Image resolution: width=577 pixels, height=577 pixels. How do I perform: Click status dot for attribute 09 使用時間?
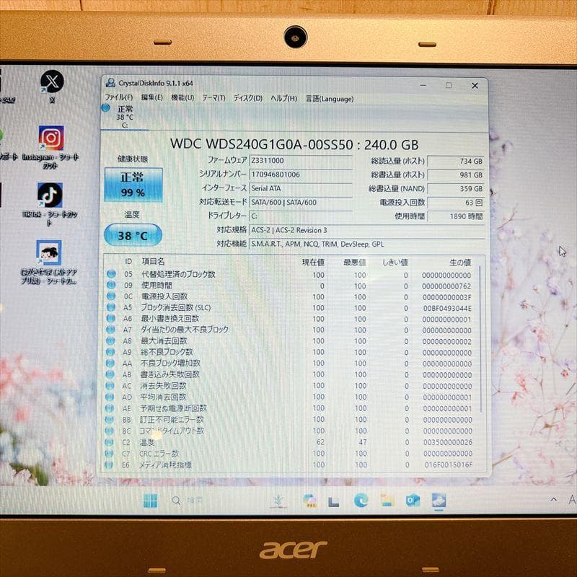[111, 285]
